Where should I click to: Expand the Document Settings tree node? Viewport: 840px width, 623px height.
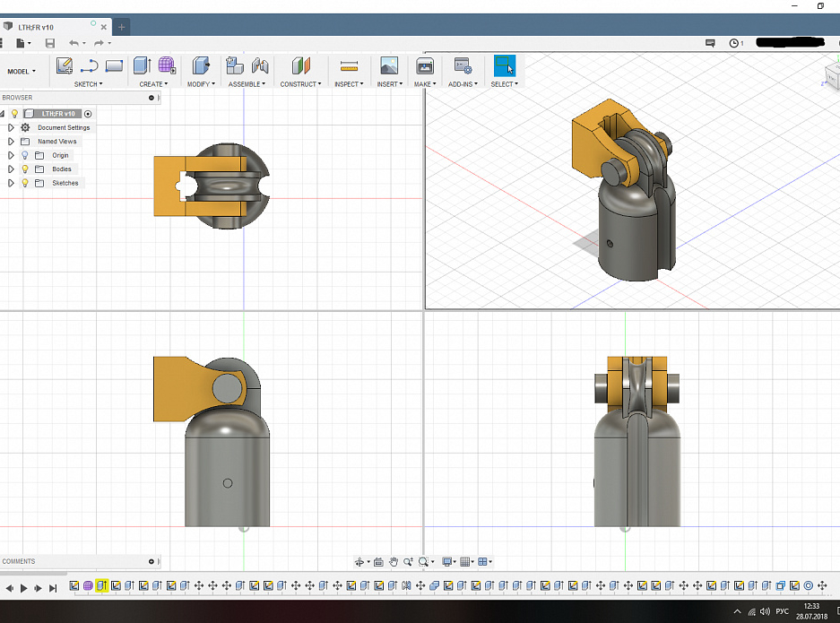tap(11, 128)
